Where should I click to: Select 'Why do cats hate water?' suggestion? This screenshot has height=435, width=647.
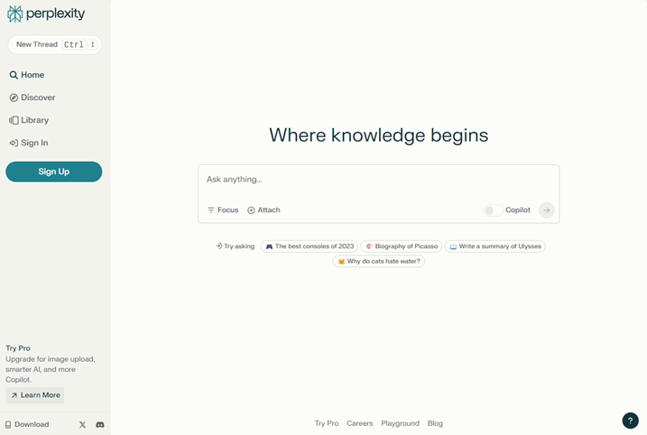379,261
